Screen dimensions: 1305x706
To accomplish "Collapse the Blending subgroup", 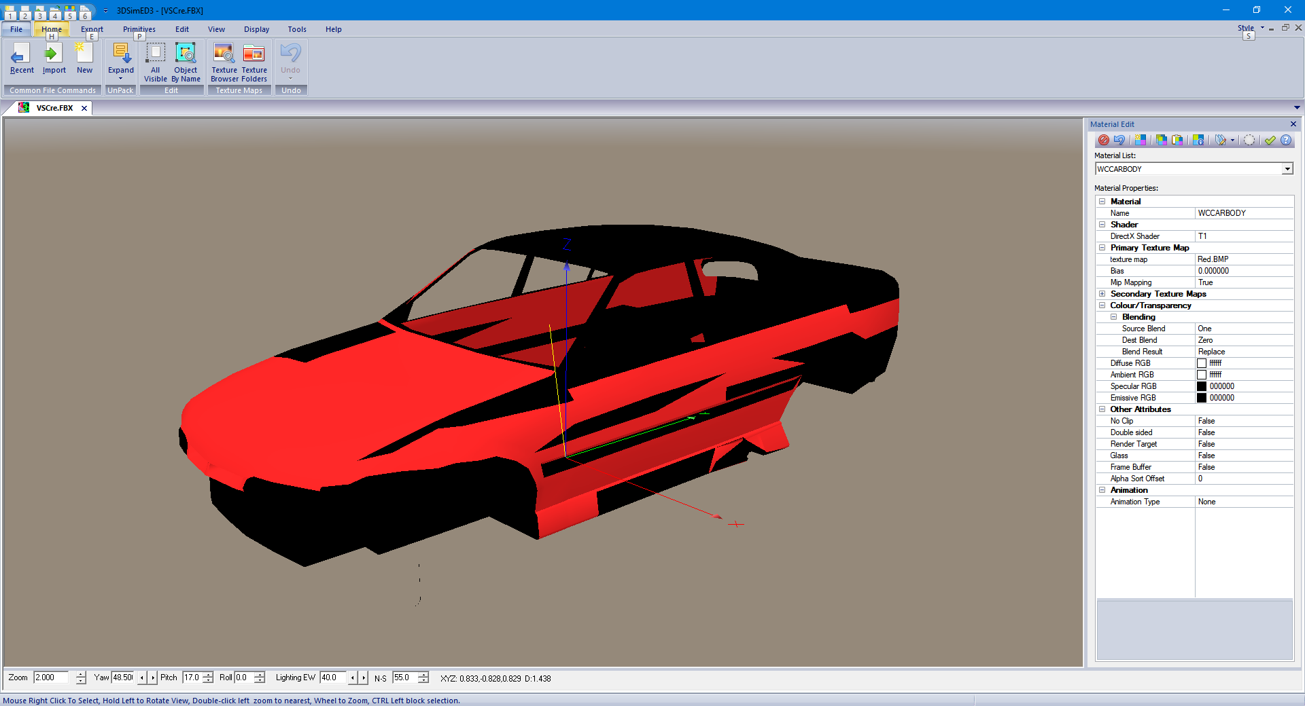I will click(1113, 317).
